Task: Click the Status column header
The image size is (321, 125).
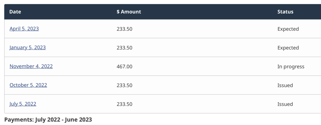Action: (x=285, y=12)
